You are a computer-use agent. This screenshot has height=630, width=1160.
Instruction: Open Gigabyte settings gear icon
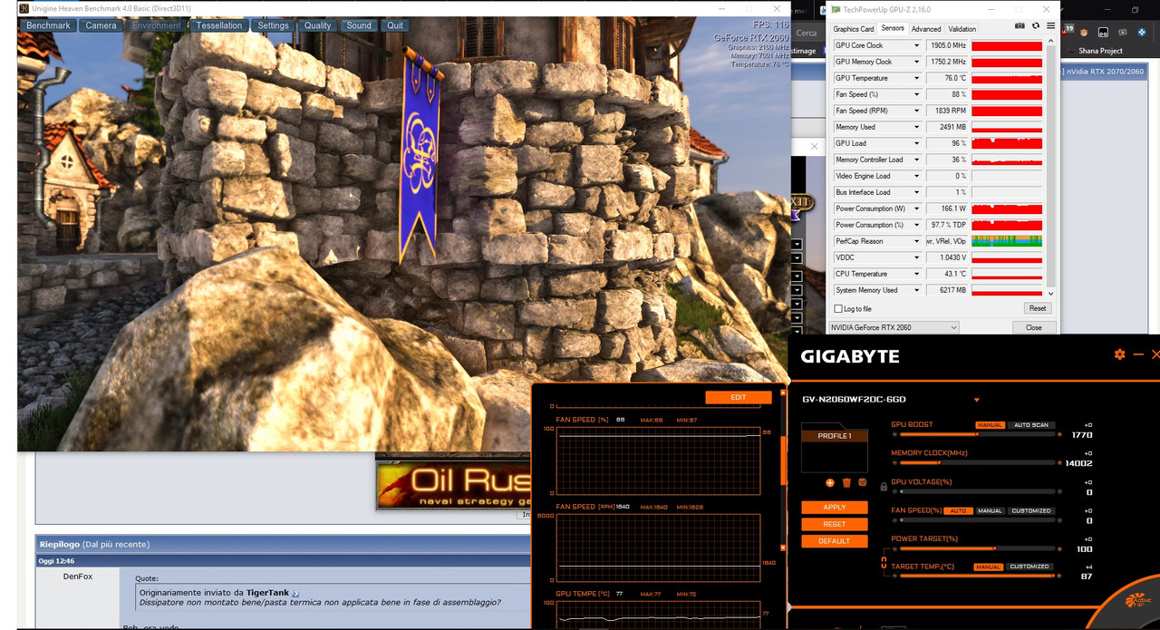1120,354
